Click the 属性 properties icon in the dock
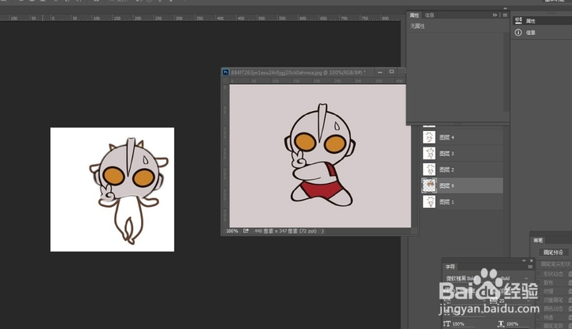Image resolution: width=572 pixels, height=329 pixels. click(x=518, y=21)
